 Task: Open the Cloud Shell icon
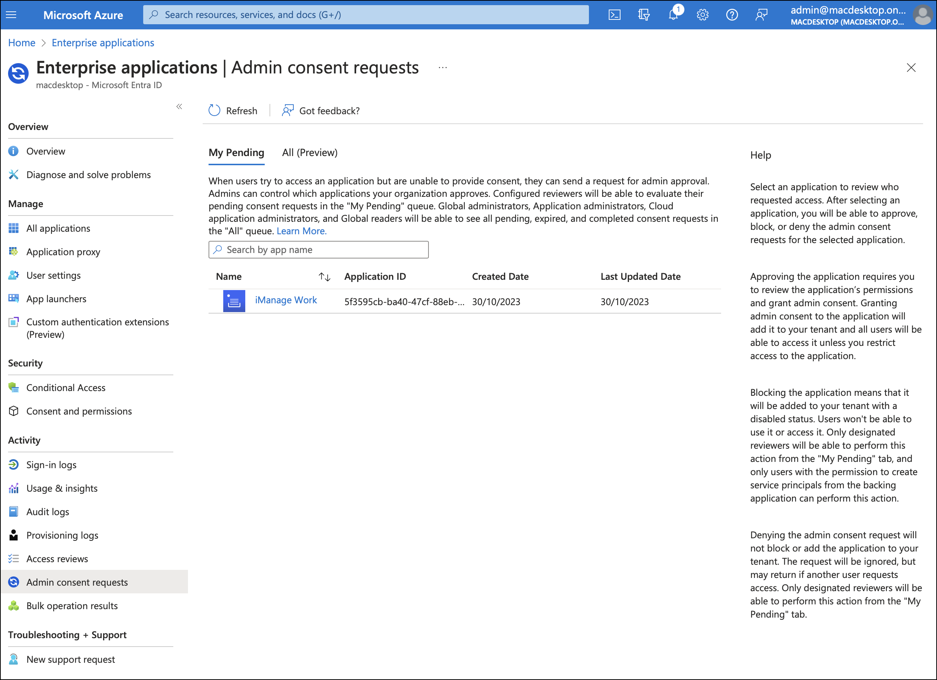(x=614, y=15)
